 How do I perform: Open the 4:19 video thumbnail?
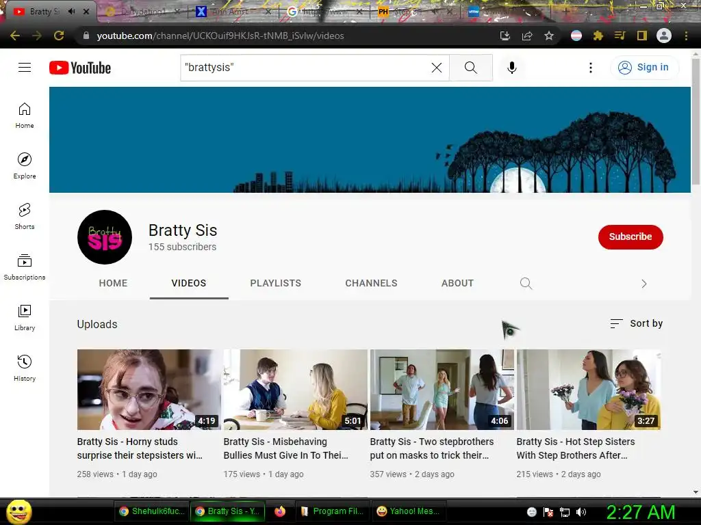[149, 389]
